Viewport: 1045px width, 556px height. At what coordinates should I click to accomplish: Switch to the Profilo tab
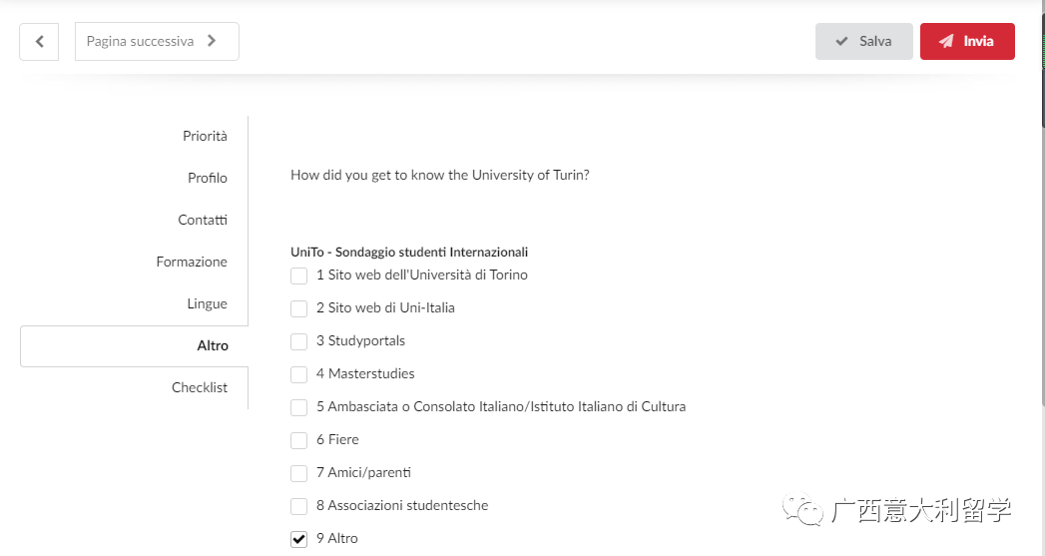pyautogui.click(x=208, y=178)
